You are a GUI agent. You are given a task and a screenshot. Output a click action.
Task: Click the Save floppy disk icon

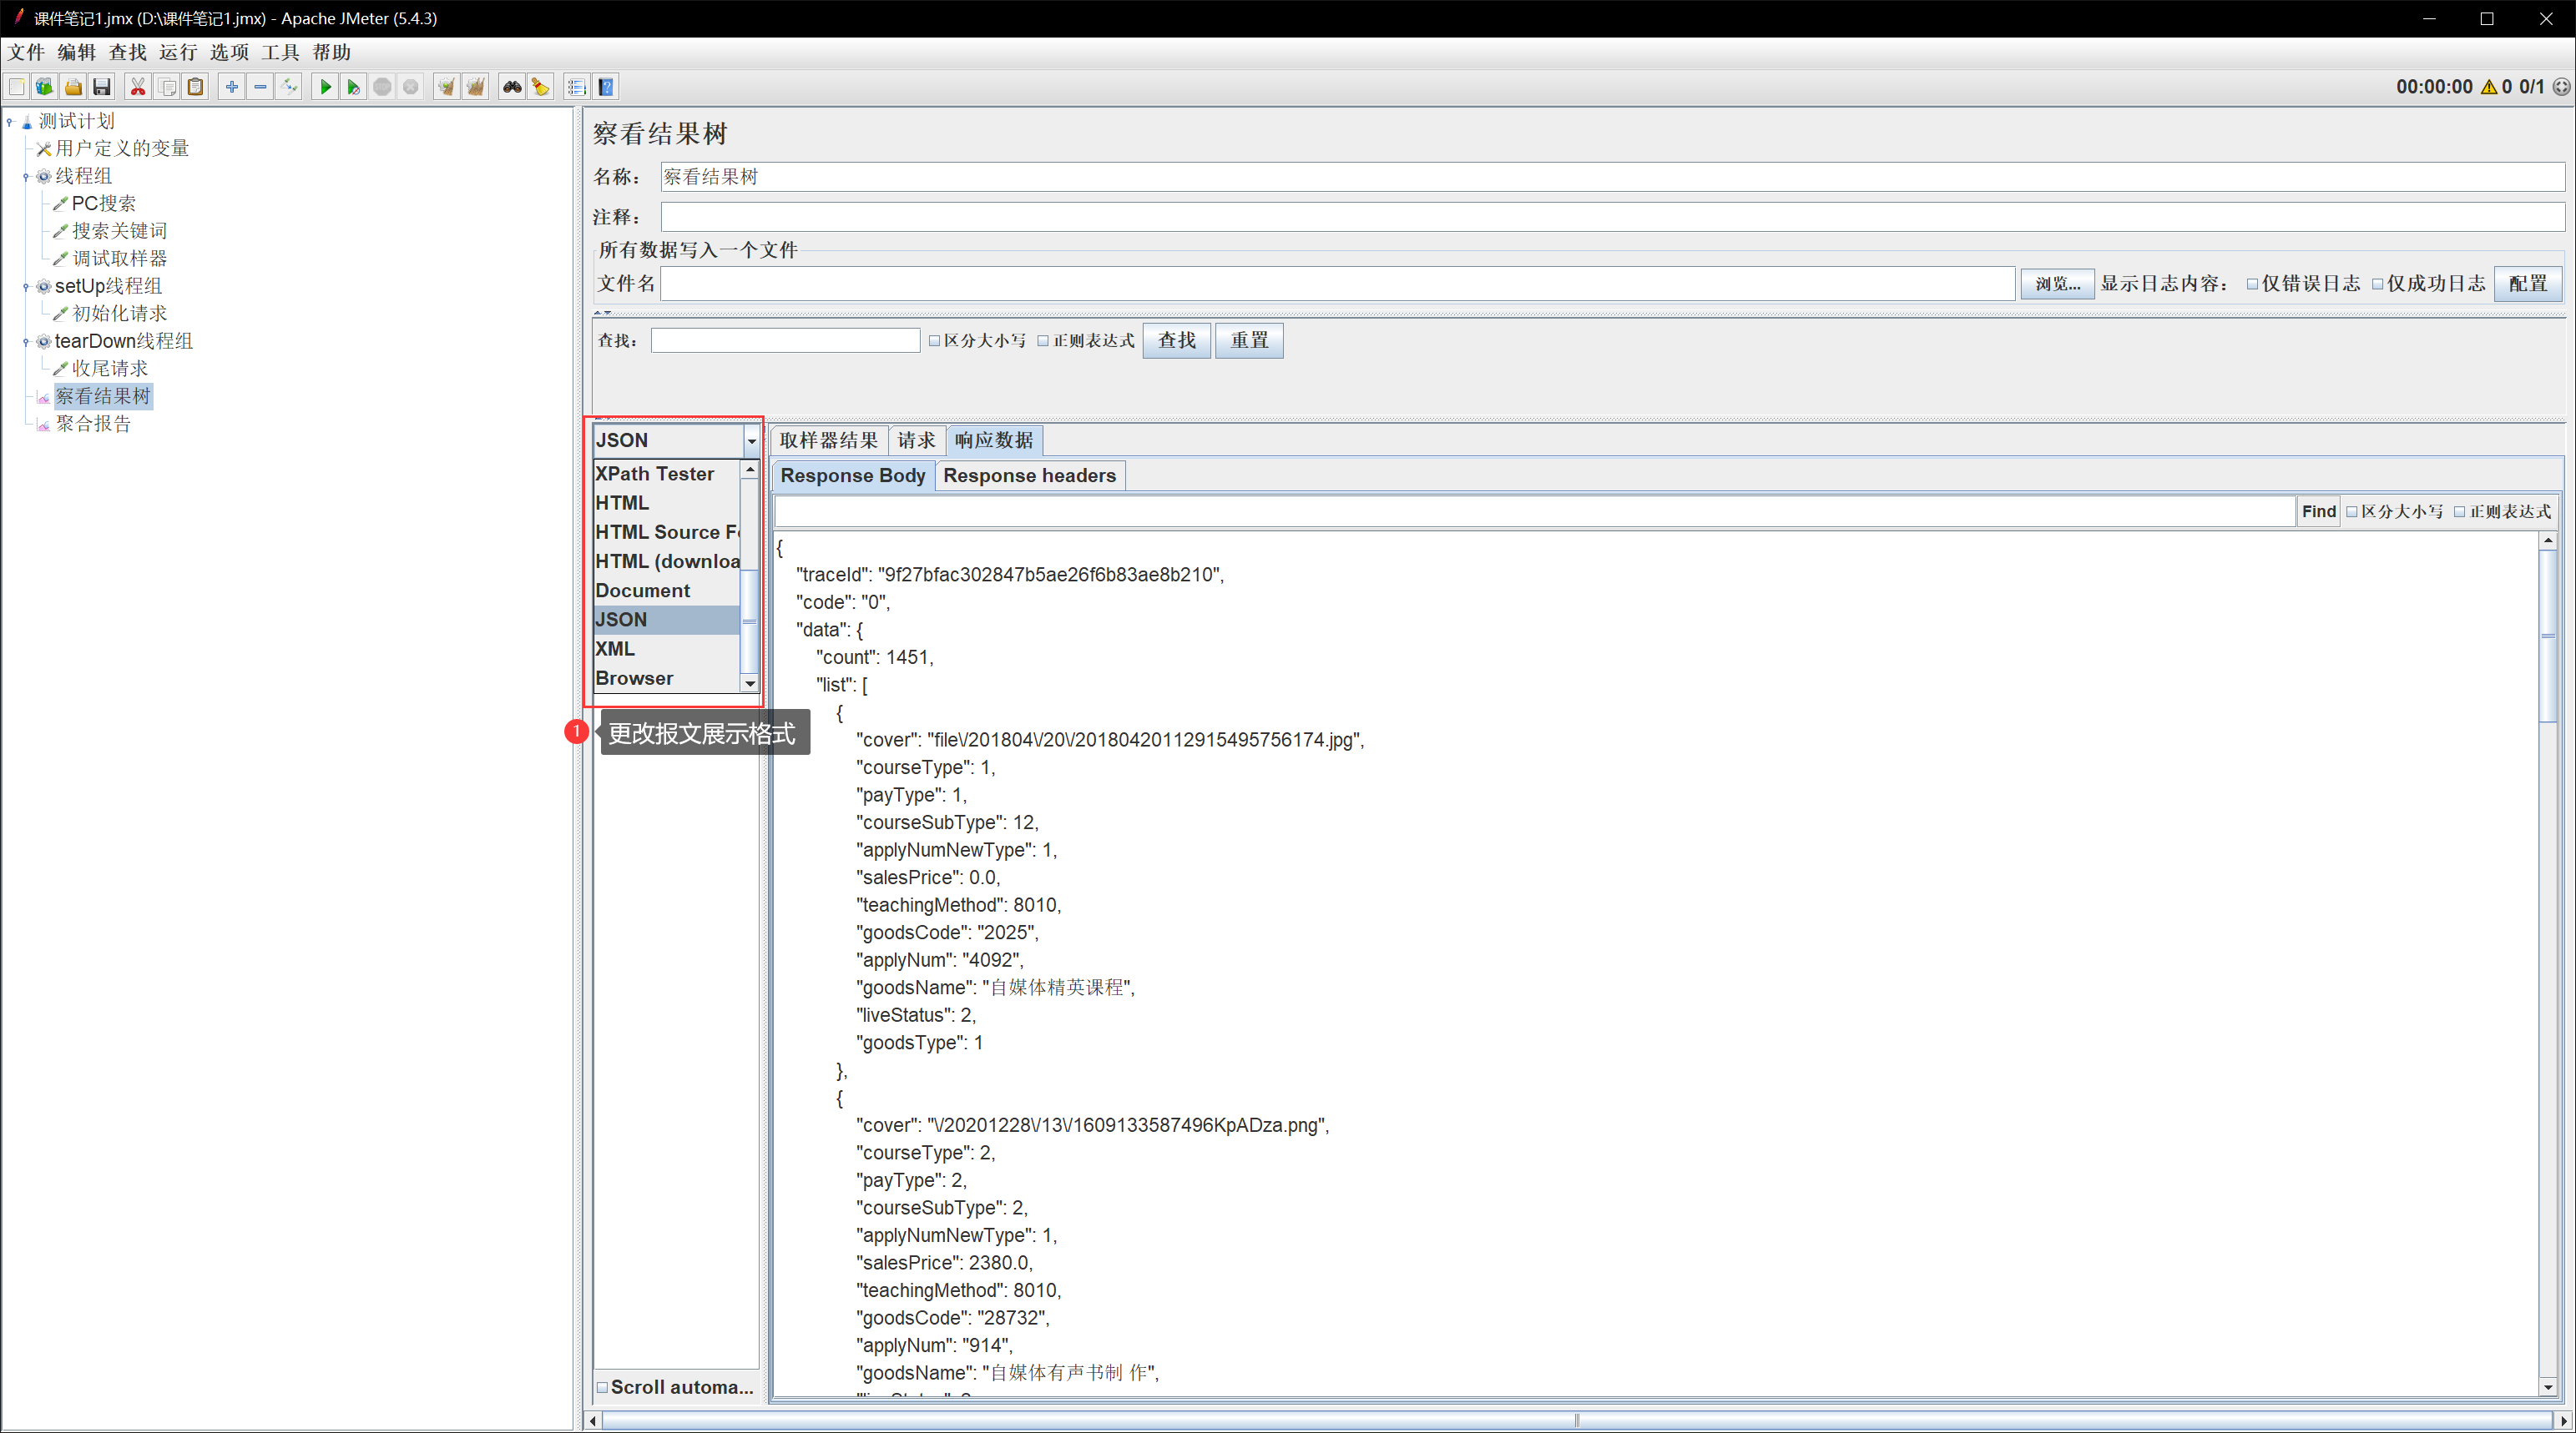click(102, 87)
